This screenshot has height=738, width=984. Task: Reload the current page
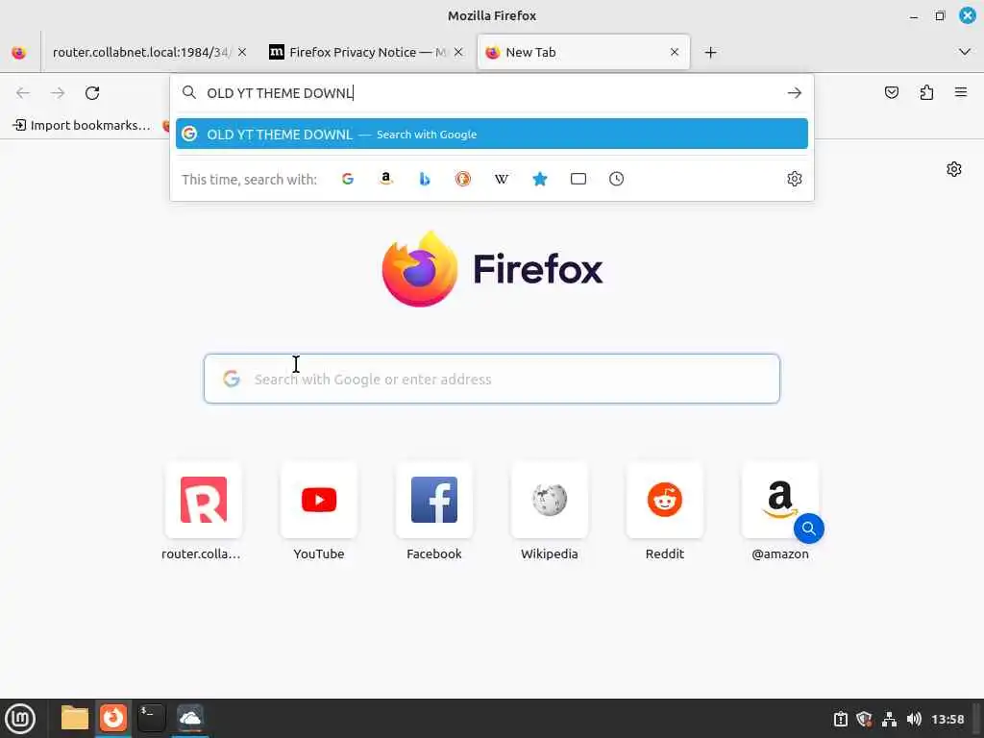pos(92,93)
